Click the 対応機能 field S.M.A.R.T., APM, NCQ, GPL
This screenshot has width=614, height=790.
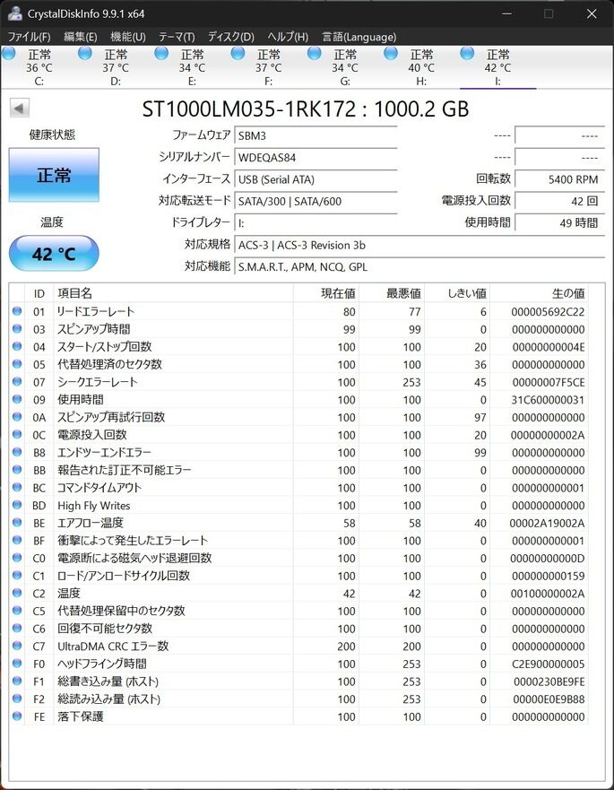click(419, 266)
